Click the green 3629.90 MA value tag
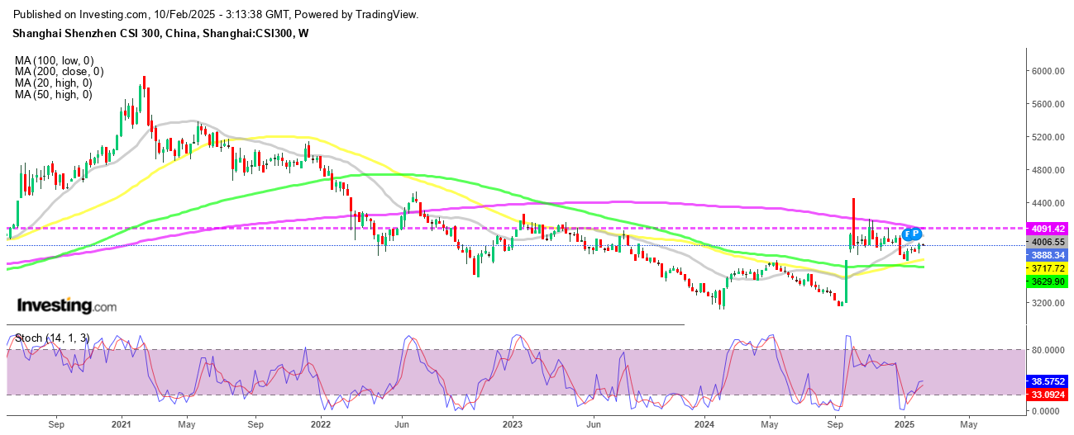1074x435 pixels. point(1048,282)
